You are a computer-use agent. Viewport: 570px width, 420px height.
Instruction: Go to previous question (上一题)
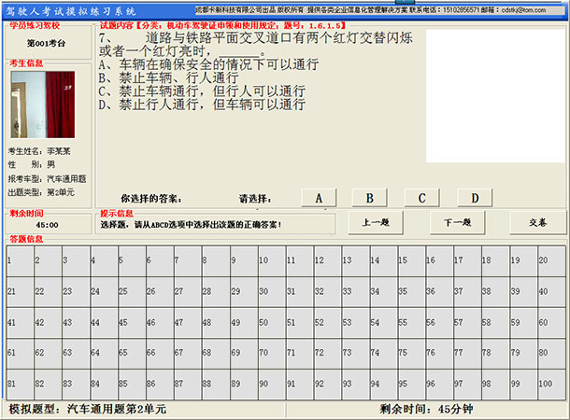[375, 222]
